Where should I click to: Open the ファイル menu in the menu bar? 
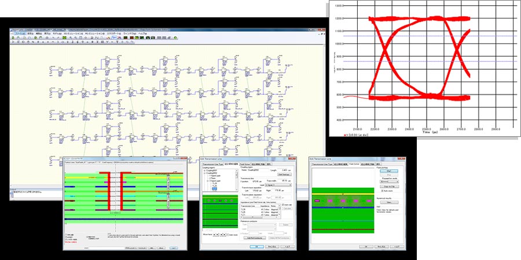pos(20,34)
